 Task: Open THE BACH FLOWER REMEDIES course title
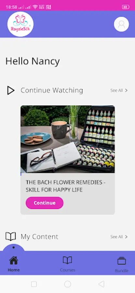65,186
